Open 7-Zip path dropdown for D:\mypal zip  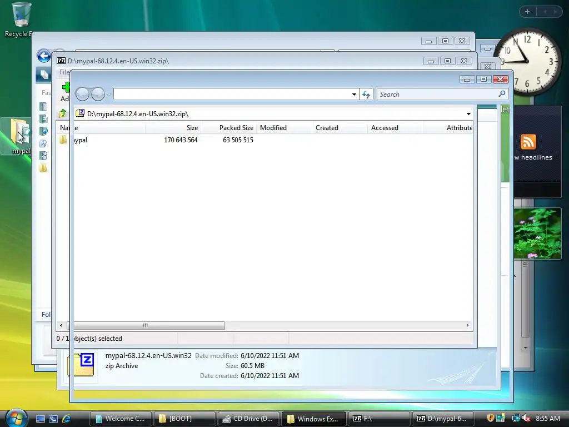tap(468, 114)
